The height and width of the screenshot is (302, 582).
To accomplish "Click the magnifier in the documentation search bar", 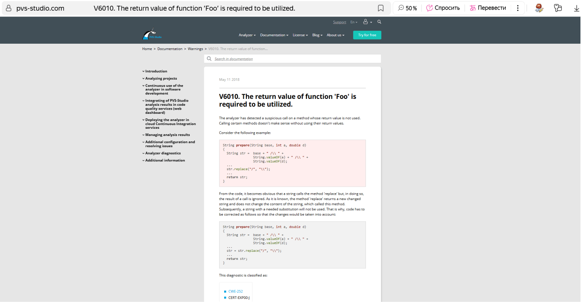I will pyautogui.click(x=209, y=58).
